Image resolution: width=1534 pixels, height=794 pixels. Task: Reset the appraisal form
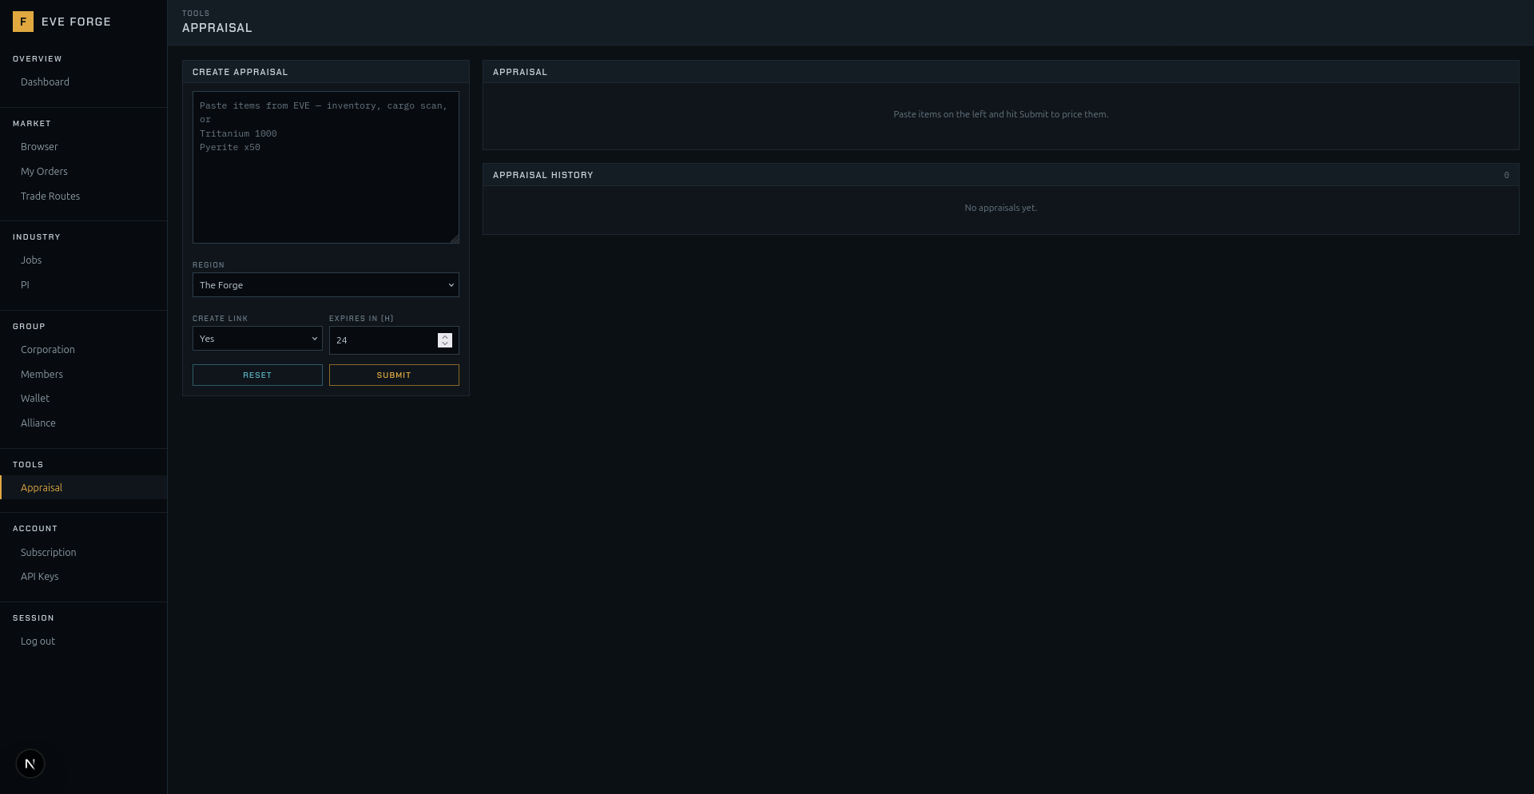pos(257,375)
